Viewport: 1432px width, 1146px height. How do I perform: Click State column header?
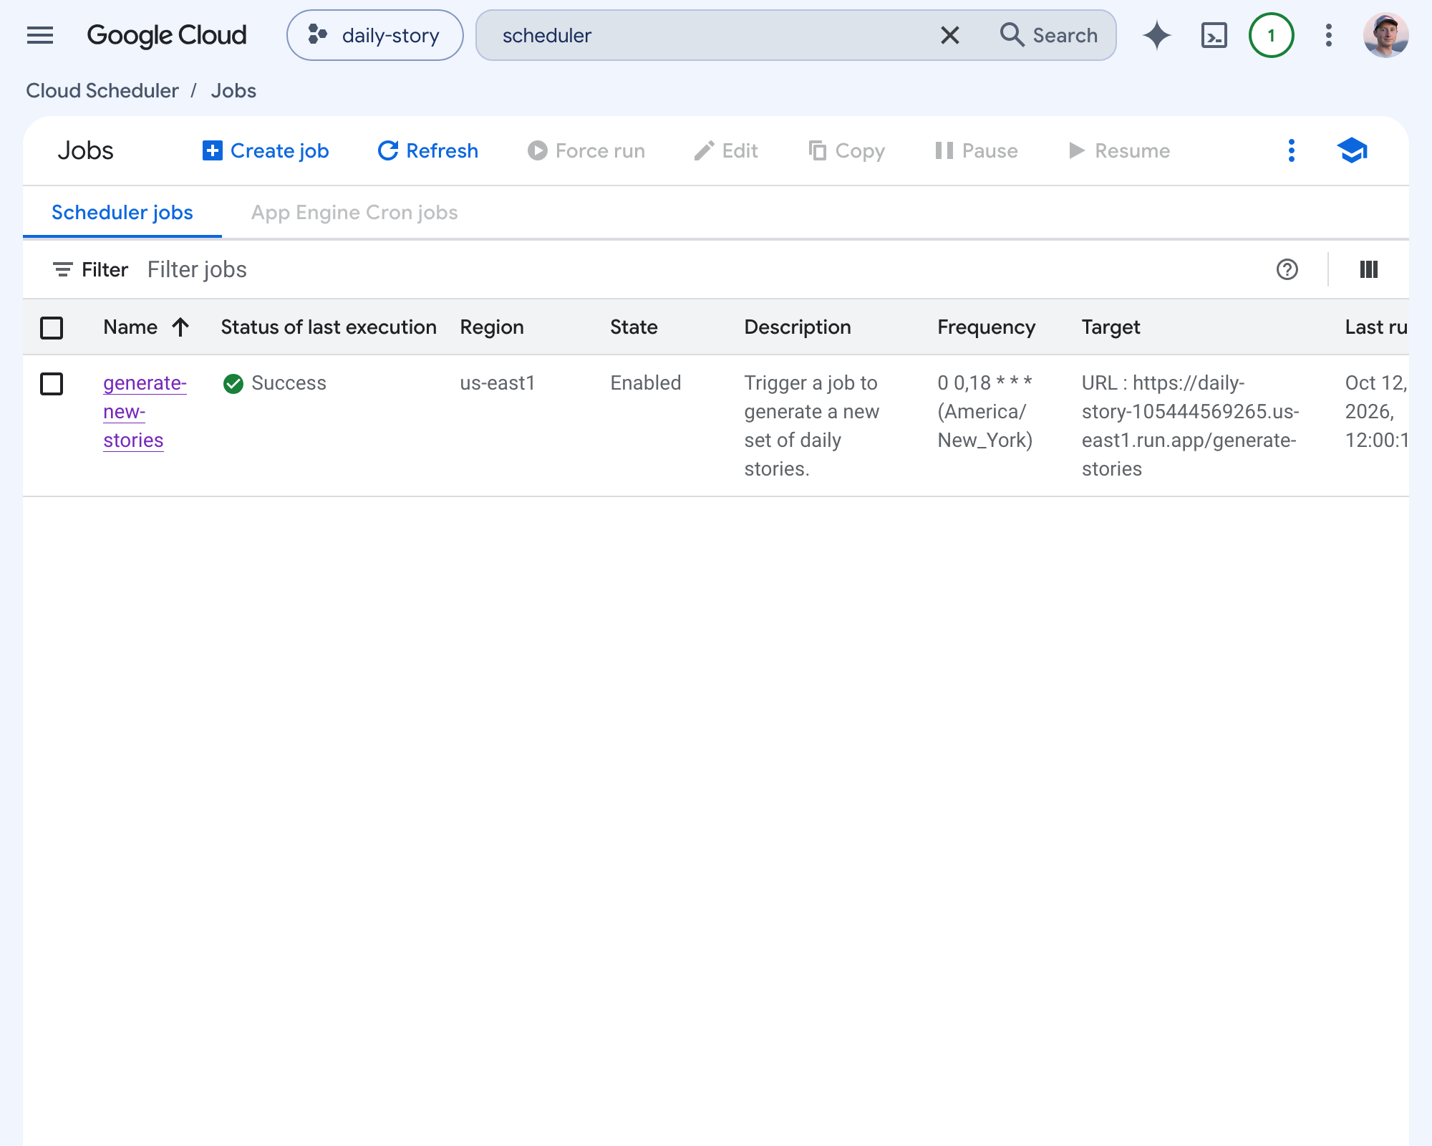click(x=634, y=327)
